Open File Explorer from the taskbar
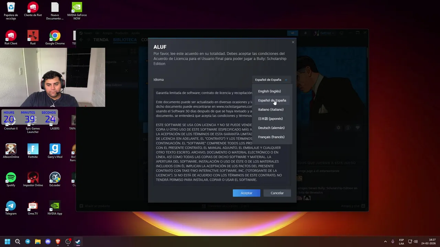The image size is (440, 247). 38,242
